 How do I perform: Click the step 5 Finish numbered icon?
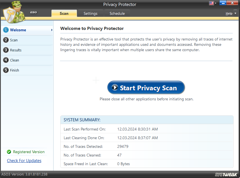pyautogui.click(x=6, y=70)
